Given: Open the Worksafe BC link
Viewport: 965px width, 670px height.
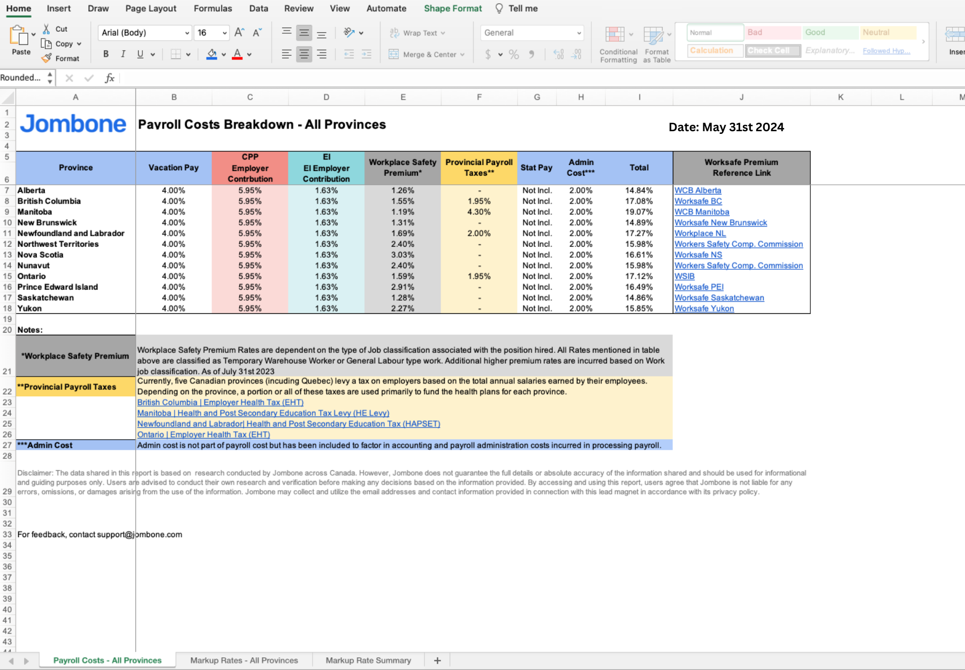Looking at the screenshot, I should coord(698,201).
